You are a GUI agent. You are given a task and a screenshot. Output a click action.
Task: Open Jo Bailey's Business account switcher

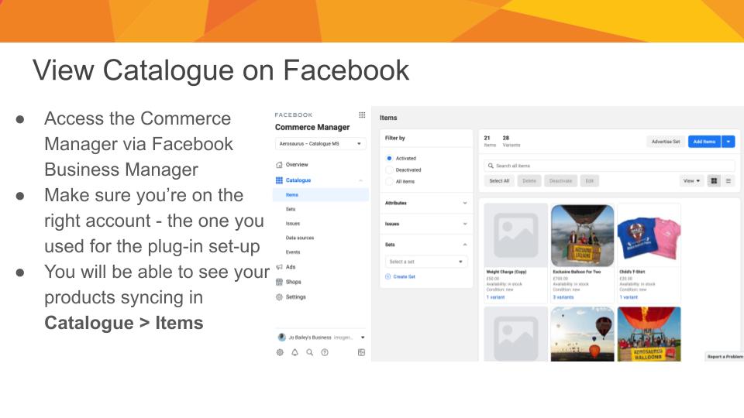click(363, 337)
